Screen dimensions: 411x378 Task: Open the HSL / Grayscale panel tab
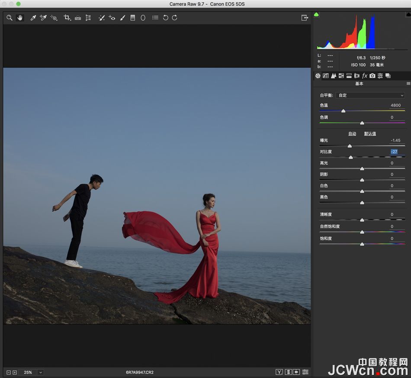[x=341, y=76]
